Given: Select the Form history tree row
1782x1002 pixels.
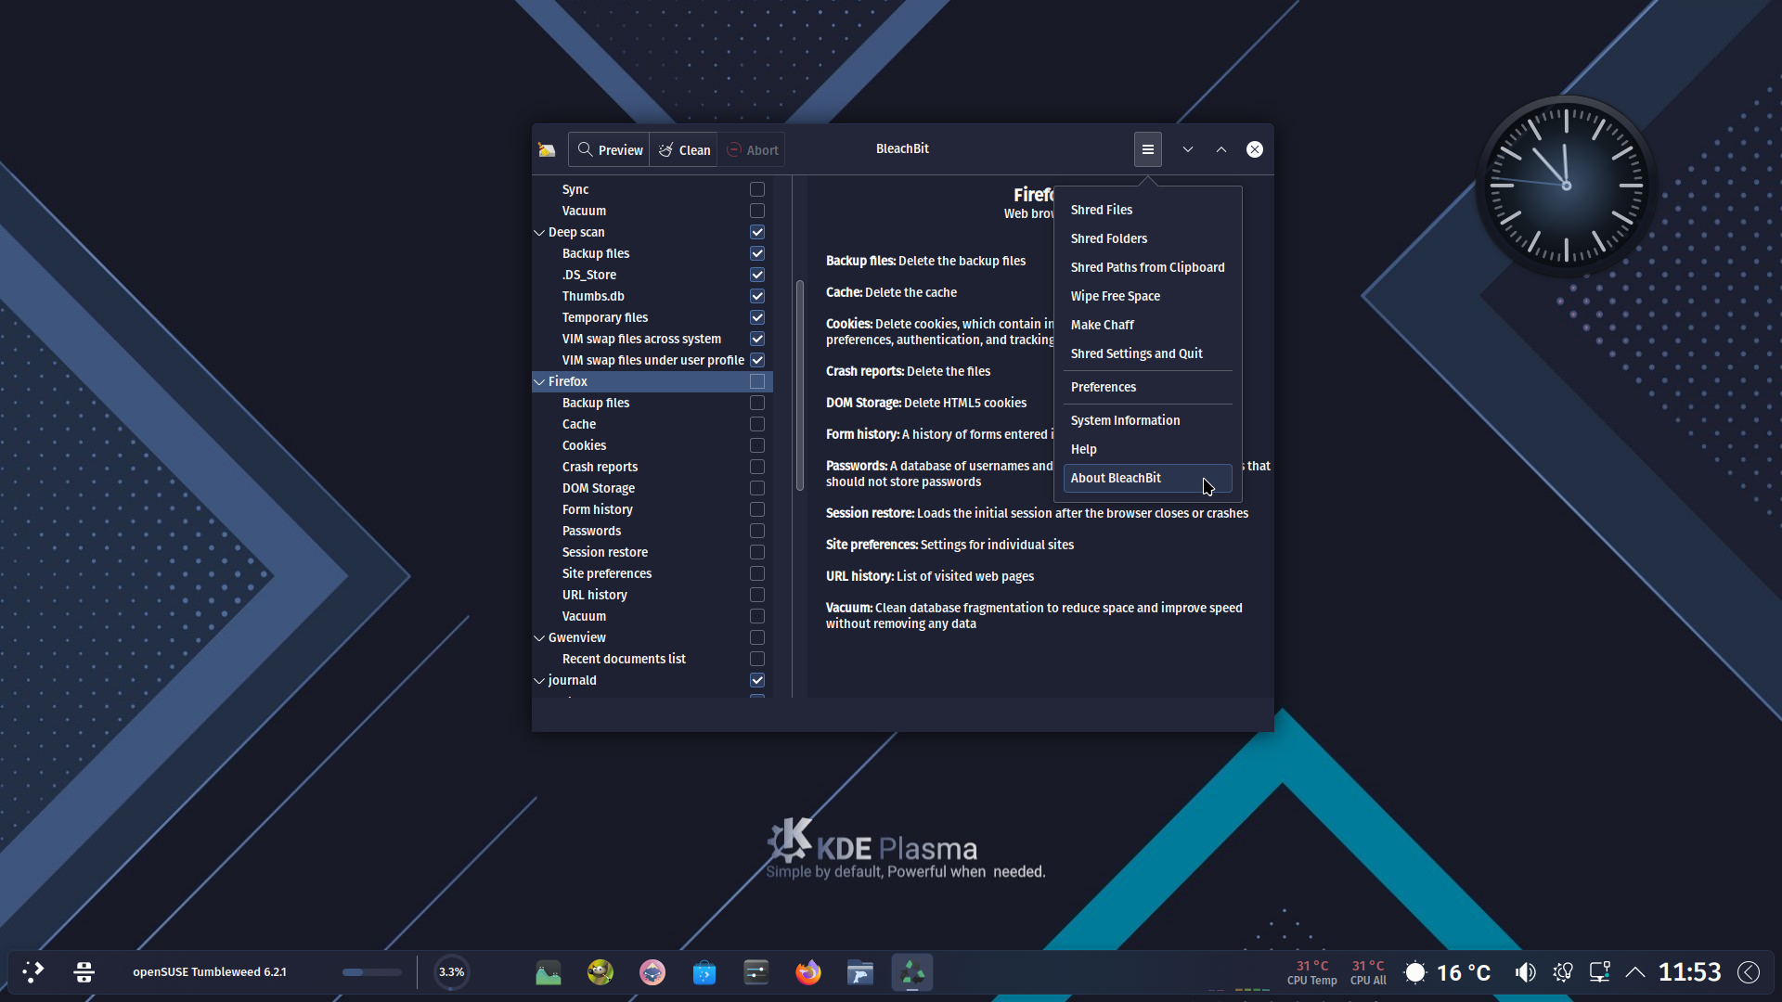Looking at the screenshot, I should click(x=652, y=509).
